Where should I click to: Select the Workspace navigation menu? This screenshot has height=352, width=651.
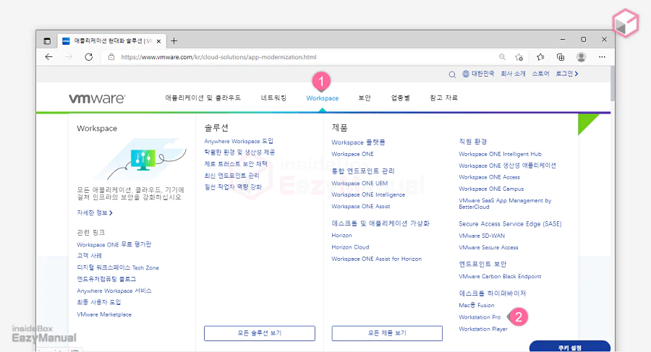pos(322,98)
